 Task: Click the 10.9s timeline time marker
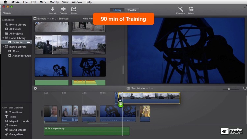(103, 93)
